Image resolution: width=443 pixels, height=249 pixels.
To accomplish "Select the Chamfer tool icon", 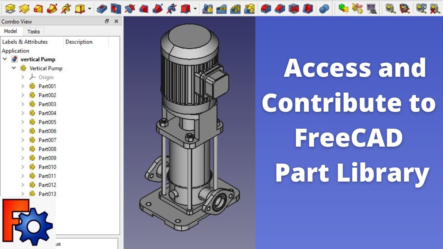I will (x=280, y=8).
